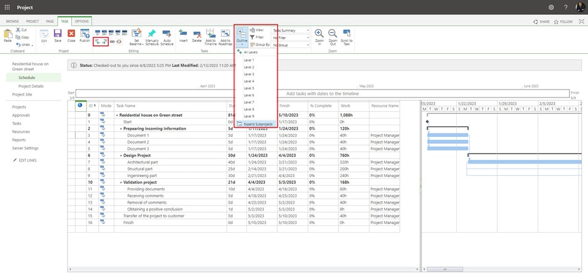Click the Cut scissors icon
This screenshot has height=274, width=588.
click(x=17, y=30)
